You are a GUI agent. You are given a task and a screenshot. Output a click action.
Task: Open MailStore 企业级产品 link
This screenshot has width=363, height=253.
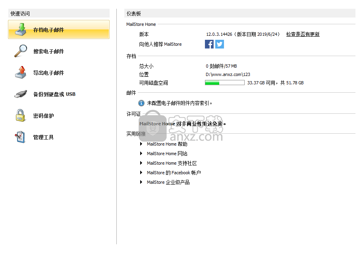point(168,182)
